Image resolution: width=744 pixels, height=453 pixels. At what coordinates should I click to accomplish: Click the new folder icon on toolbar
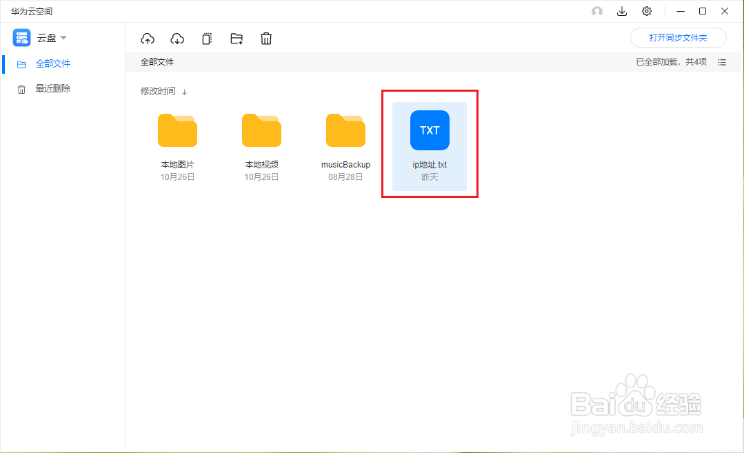click(237, 38)
